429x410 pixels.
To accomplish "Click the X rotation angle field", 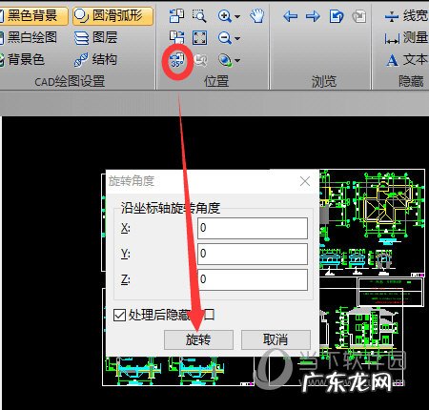I will [253, 228].
